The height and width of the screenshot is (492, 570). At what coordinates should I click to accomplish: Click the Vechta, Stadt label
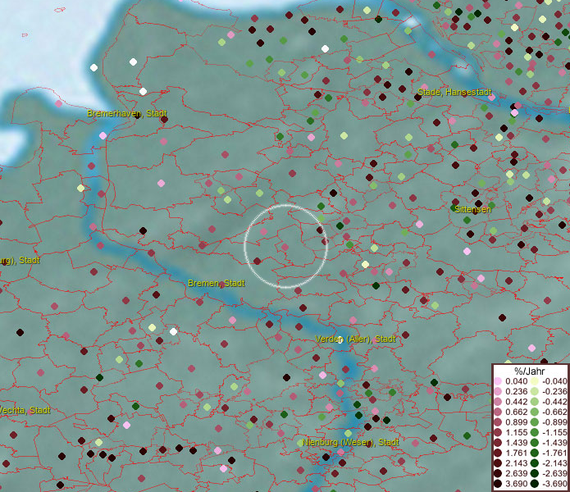click(x=25, y=410)
